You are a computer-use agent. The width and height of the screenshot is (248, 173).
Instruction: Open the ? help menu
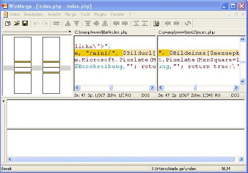tap(130, 15)
